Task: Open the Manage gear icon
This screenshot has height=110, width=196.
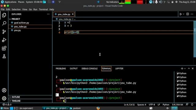Action: coord(4,98)
